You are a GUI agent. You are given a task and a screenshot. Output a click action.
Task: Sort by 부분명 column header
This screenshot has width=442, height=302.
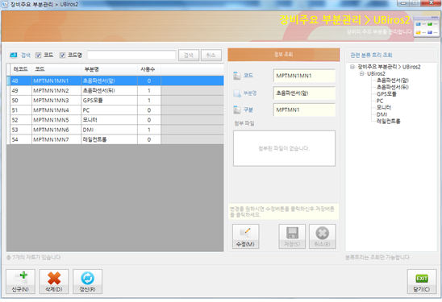point(110,69)
